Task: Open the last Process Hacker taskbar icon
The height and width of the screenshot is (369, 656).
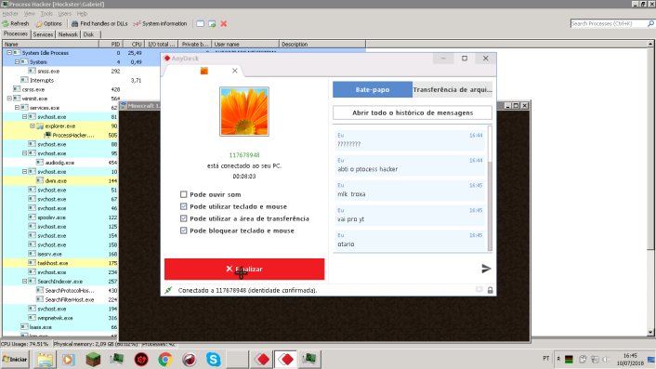Action: pyautogui.click(x=309, y=360)
